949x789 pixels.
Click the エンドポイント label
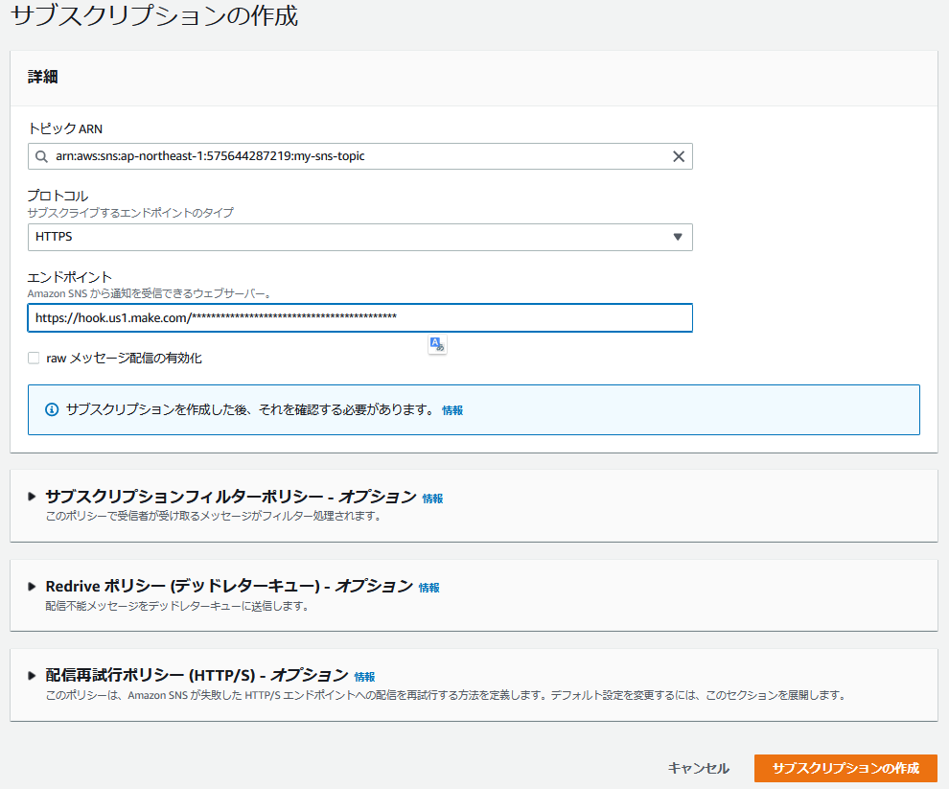coord(70,277)
